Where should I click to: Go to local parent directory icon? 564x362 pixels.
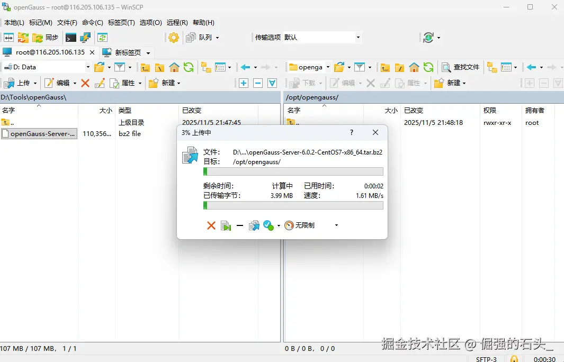coord(145,67)
